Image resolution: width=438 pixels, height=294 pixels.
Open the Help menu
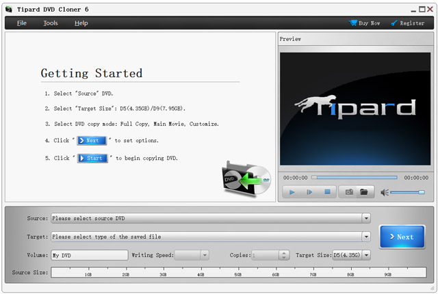point(81,23)
